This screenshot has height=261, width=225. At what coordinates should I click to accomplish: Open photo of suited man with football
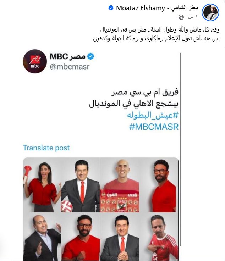point(81,185)
